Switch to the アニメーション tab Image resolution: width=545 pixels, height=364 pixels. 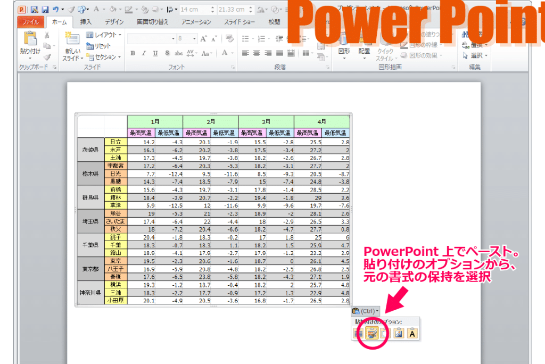click(196, 22)
